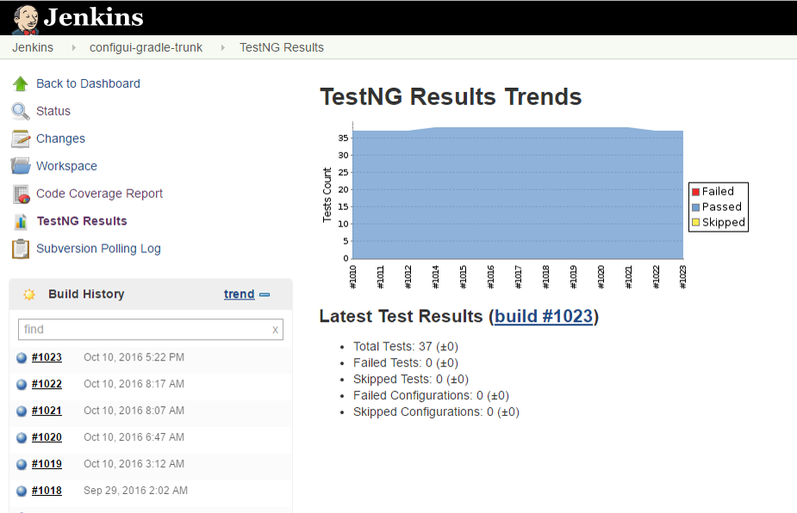The image size is (797, 513).
Task: Click the Skipped Tests: 0 line
Action: tap(411, 379)
